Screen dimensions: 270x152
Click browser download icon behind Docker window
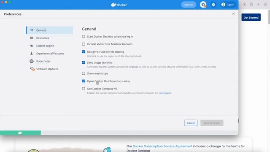pos(245,4)
